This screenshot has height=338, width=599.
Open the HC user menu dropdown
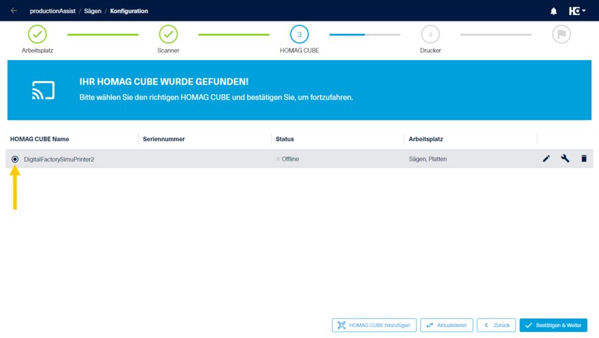click(x=577, y=11)
